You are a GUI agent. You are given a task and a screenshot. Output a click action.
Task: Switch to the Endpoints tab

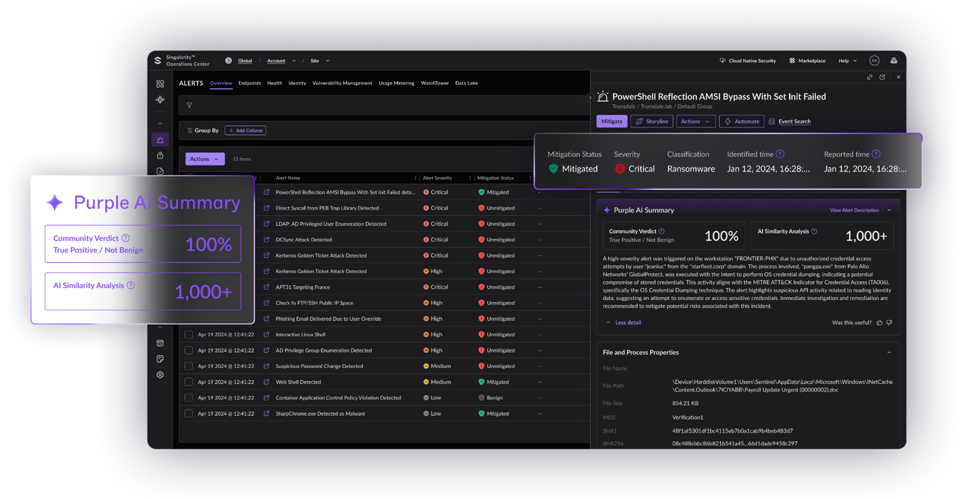(x=249, y=83)
